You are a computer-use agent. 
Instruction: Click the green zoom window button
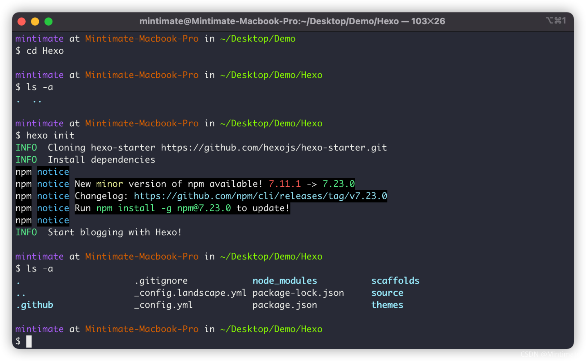[x=48, y=22]
